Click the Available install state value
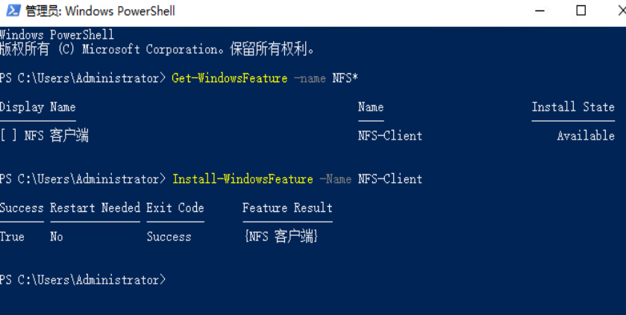Screen dimensions: 626x315 click(x=586, y=136)
